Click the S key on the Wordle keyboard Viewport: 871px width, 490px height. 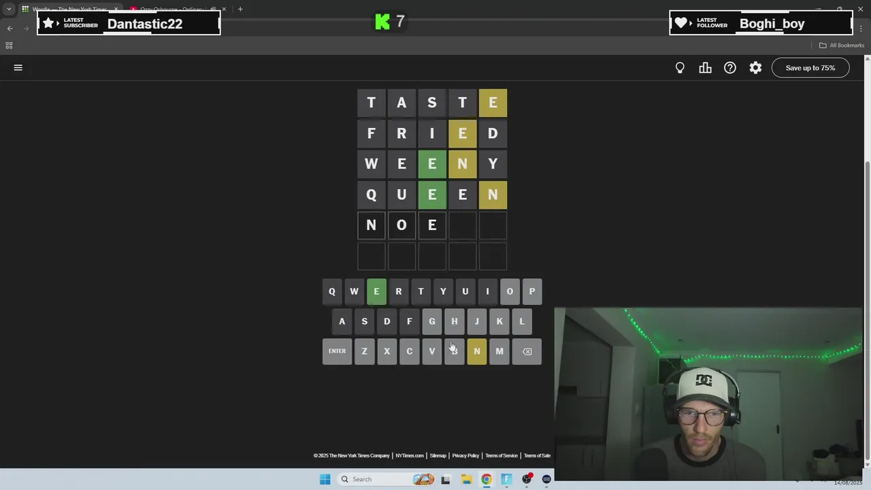(364, 321)
